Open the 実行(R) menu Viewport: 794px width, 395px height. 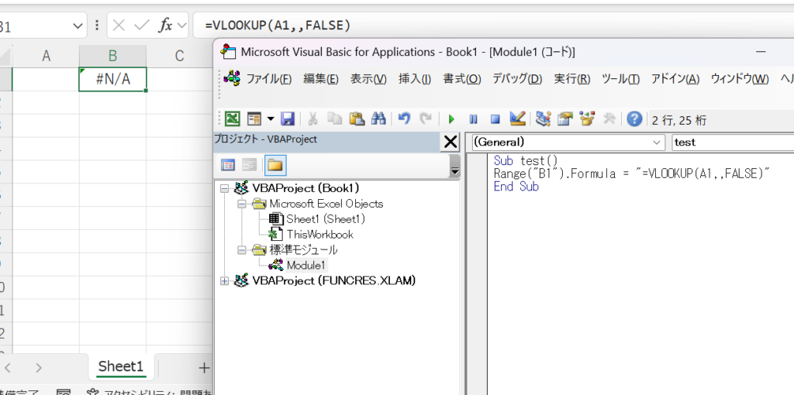click(571, 79)
